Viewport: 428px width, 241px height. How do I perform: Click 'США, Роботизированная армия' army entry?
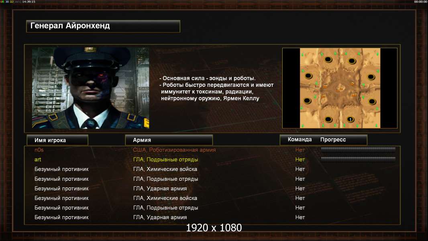click(x=174, y=150)
